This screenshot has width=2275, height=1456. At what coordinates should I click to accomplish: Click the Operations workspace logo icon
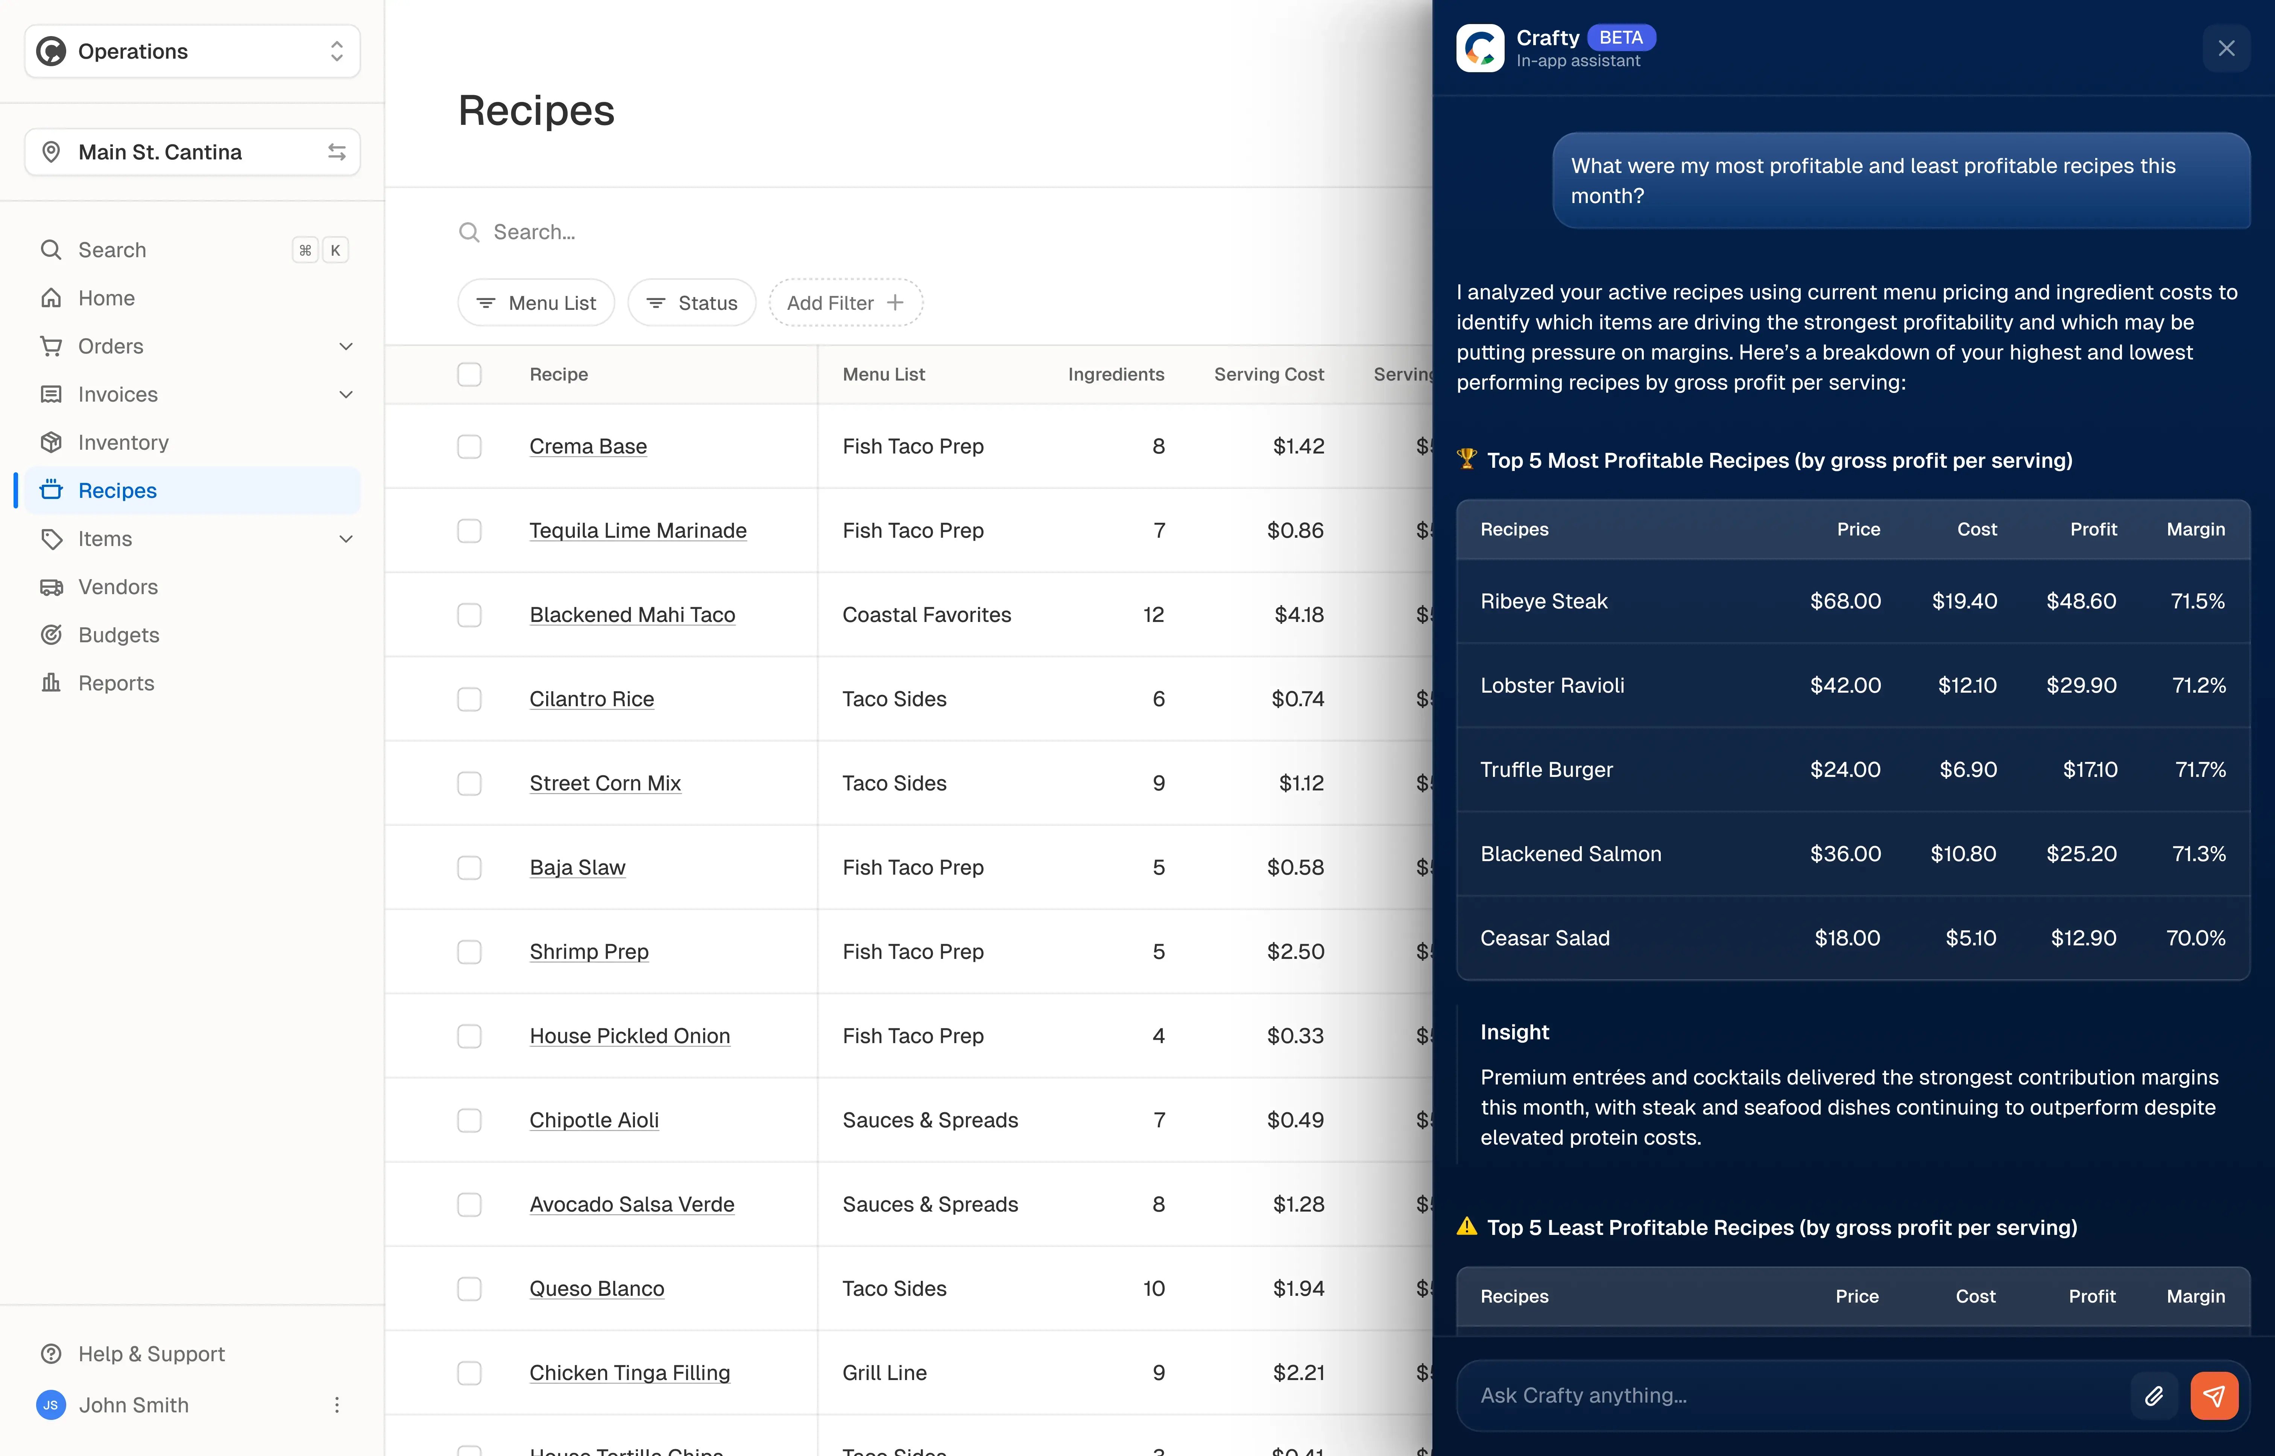click(51, 51)
